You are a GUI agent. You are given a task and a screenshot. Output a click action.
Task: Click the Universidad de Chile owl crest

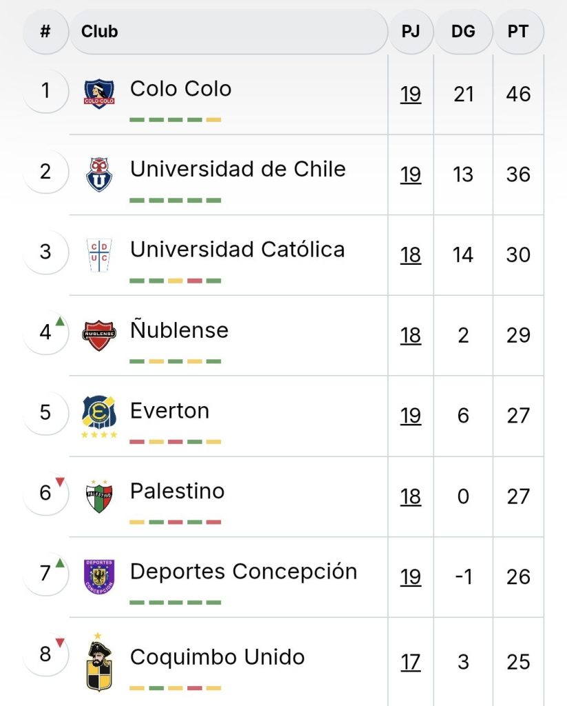click(x=99, y=174)
